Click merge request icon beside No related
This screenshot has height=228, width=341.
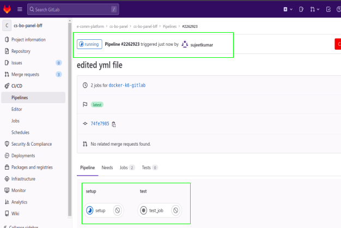[85, 144]
